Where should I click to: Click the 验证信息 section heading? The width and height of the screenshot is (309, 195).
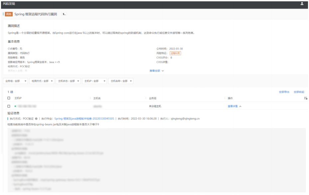click(13, 113)
